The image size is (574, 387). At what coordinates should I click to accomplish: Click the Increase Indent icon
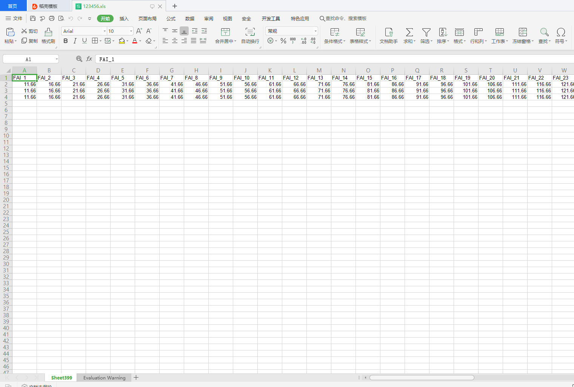[204, 31]
